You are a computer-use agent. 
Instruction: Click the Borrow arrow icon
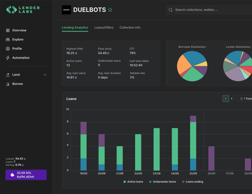click(x=8, y=84)
